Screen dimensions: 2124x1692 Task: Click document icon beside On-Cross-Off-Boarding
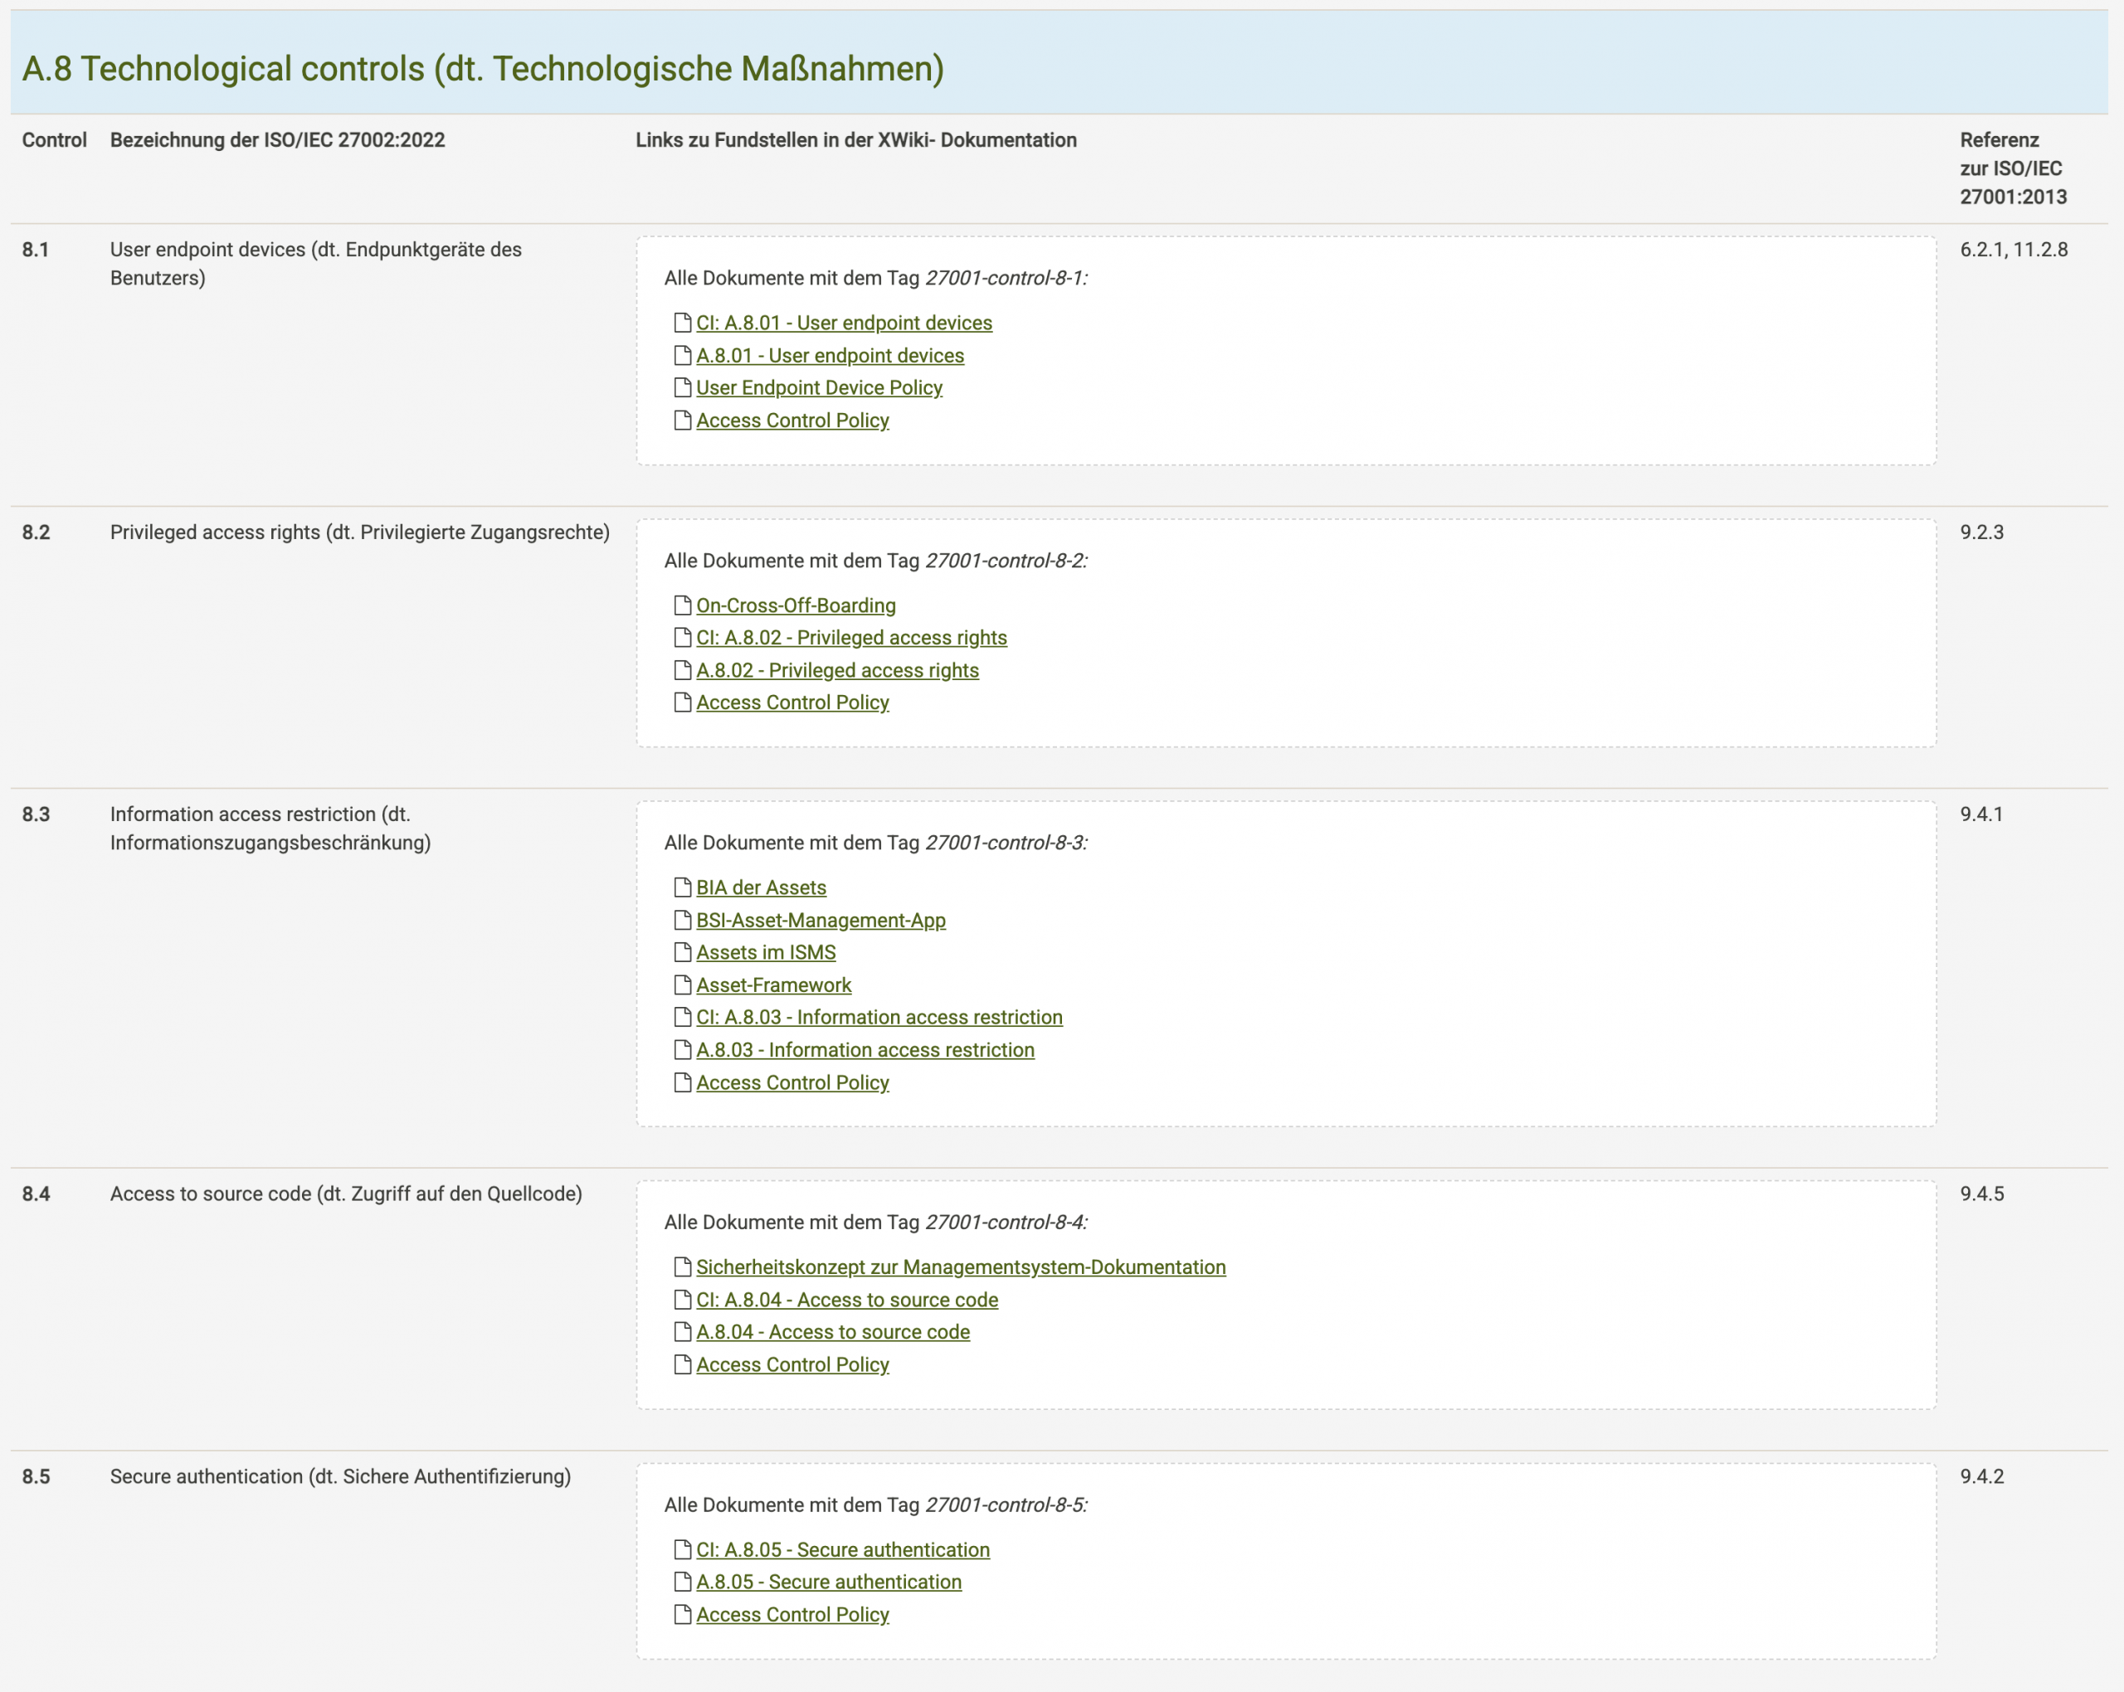(x=682, y=605)
